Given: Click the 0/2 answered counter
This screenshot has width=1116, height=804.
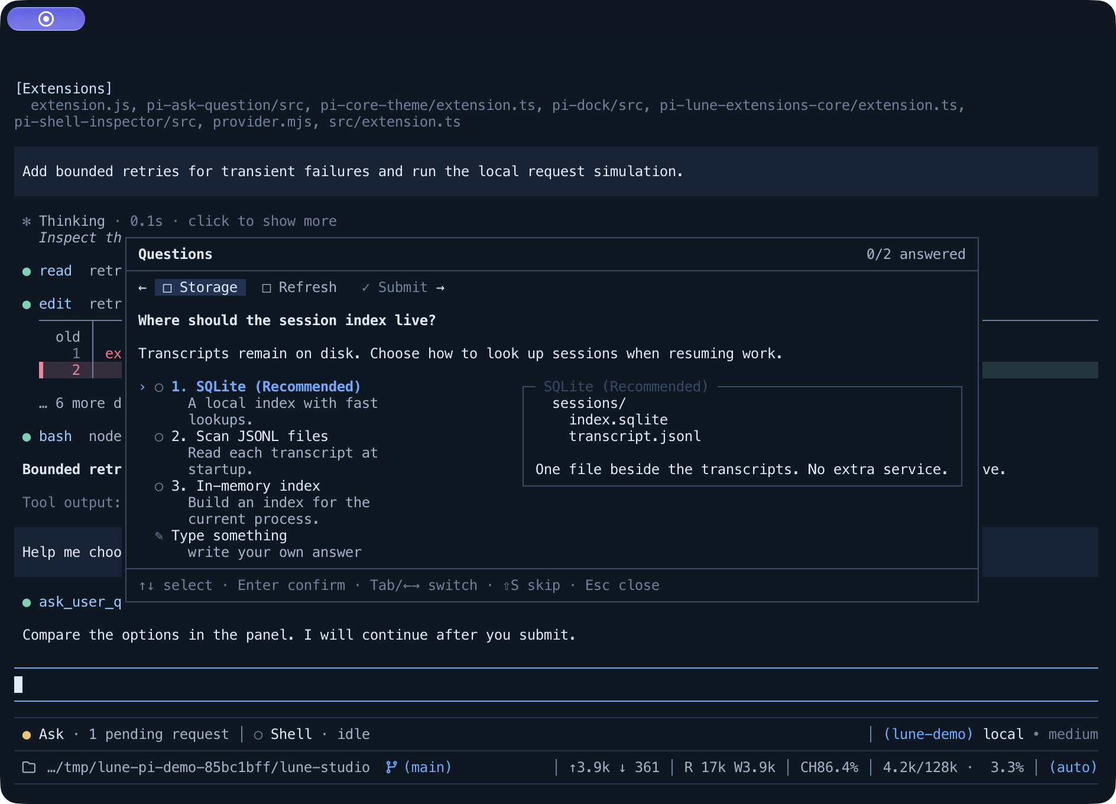Looking at the screenshot, I should pyautogui.click(x=916, y=254).
